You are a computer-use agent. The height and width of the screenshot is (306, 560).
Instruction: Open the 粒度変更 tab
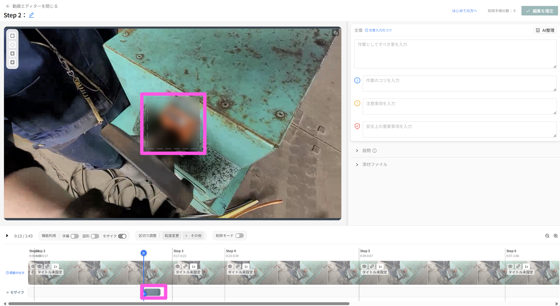pyautogui.click(x=172, y=236)
